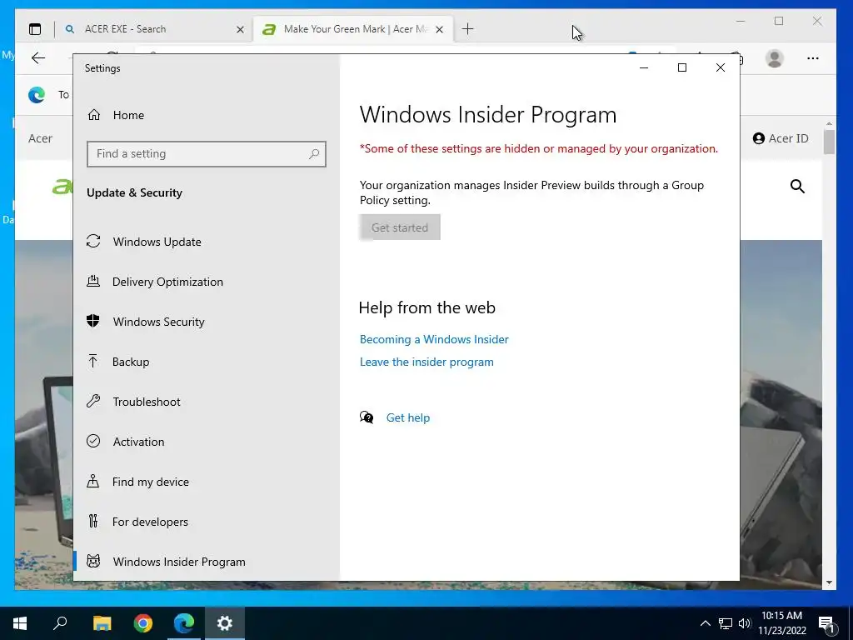Screen dimensions: 853x640
Task: Click the Edge scrollbar down arrow
Action: (829, 582)
